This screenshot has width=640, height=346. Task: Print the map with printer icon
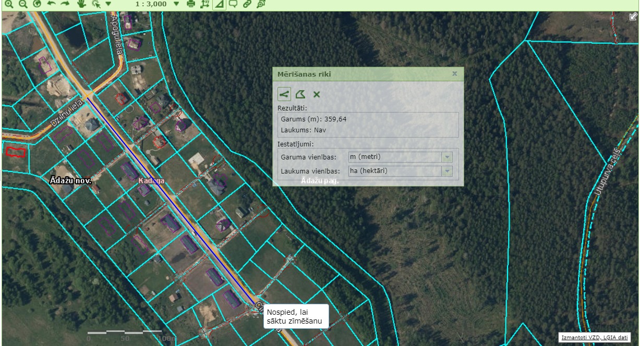point(191,4)
